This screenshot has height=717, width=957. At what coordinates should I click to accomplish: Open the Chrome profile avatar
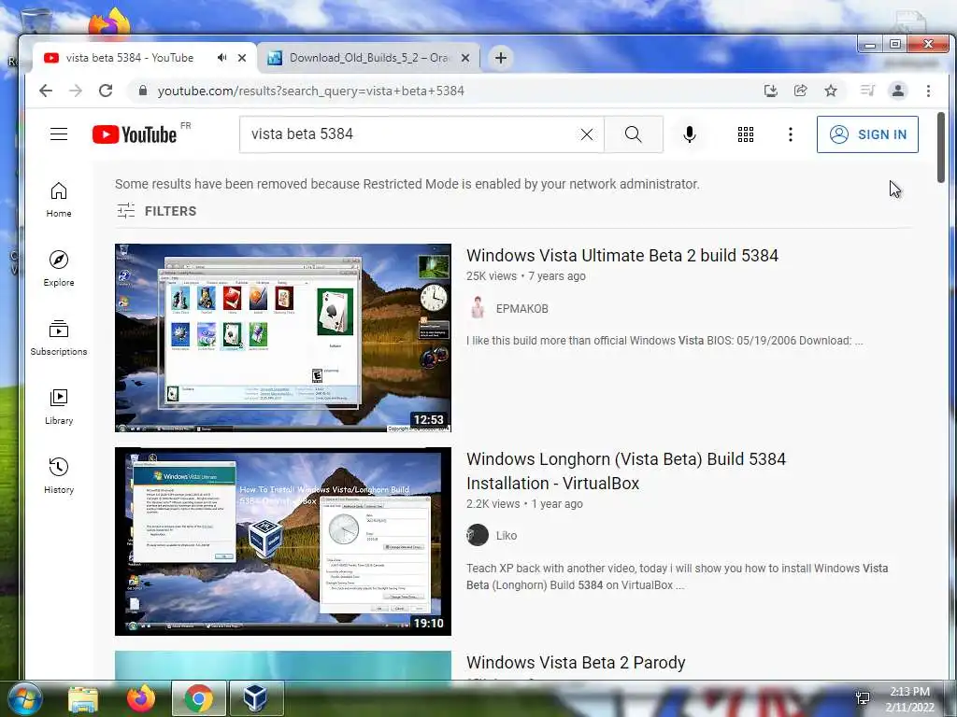pyautogui.click(x=898, y=91)
